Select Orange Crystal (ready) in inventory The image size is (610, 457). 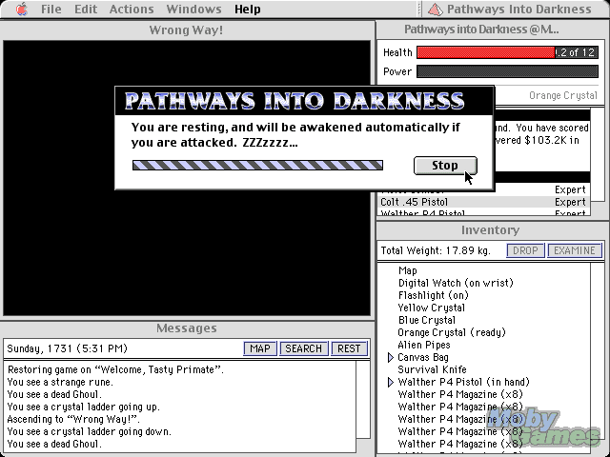(x=452, y=333)
